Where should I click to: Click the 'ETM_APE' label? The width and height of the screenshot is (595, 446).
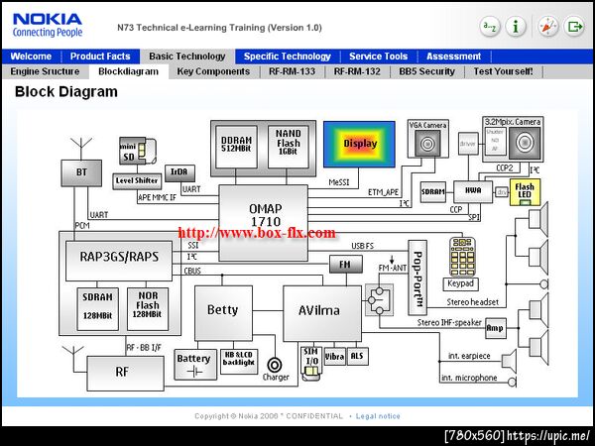click(383, 192)
